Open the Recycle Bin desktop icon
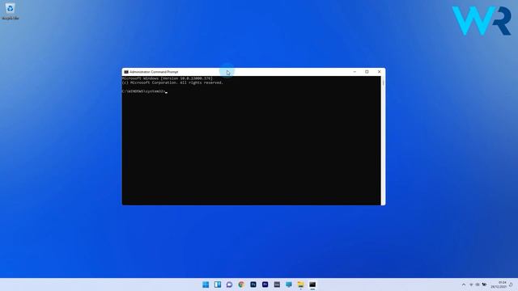 [x=11, y=11]
